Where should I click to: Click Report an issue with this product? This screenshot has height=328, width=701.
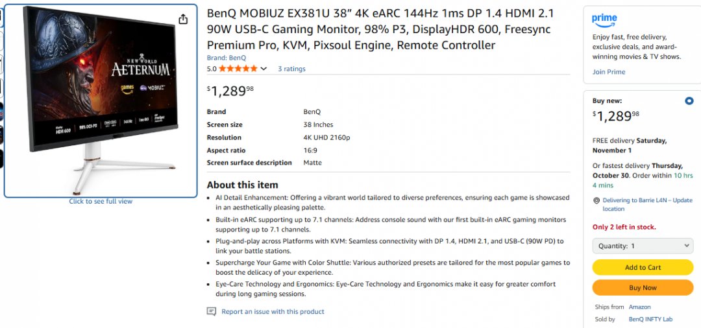[273, 312]
